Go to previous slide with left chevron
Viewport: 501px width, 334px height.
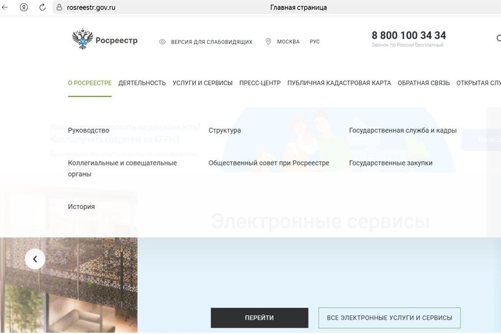point(35,259)
